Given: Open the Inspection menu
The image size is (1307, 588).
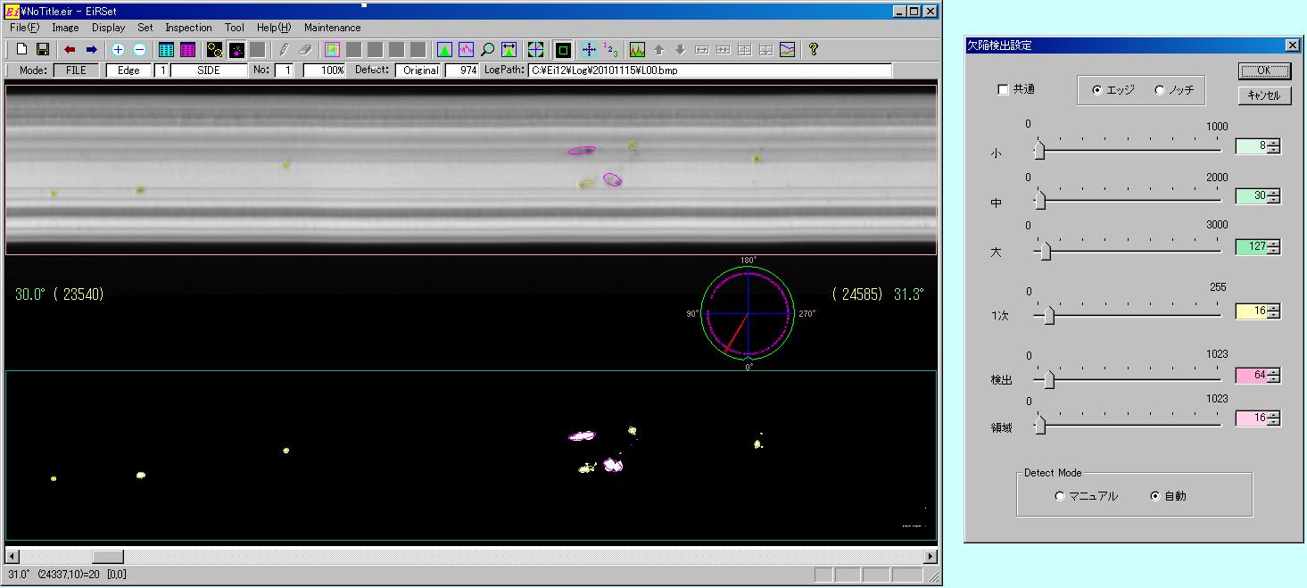Looking at the screenshot, I should (x=188, y=28).
